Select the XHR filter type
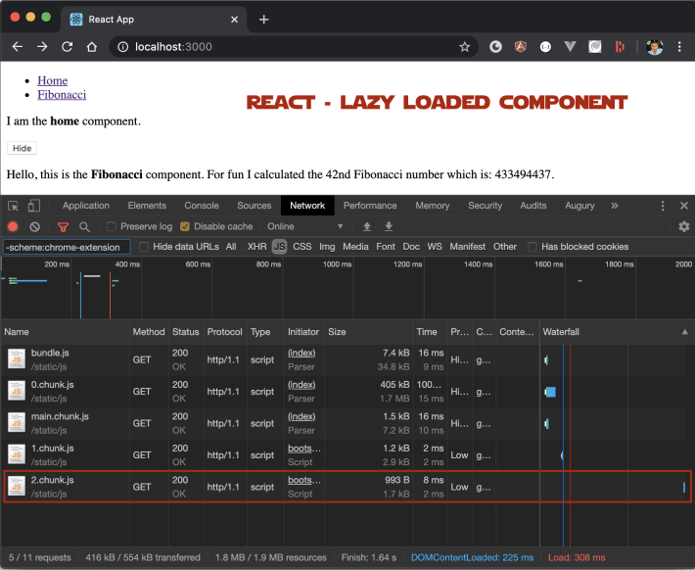The width and height of the screenshot is (695, 570). tap(257, 247)
